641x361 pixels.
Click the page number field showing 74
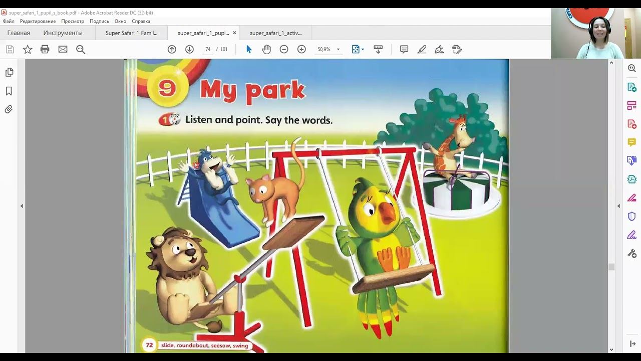(208, 49)
